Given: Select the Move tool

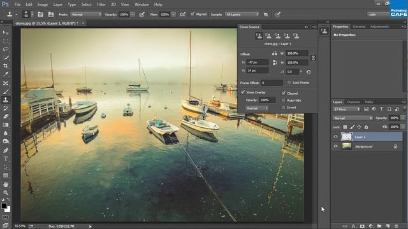Looking at the screenshot, I should click(6, 32).
